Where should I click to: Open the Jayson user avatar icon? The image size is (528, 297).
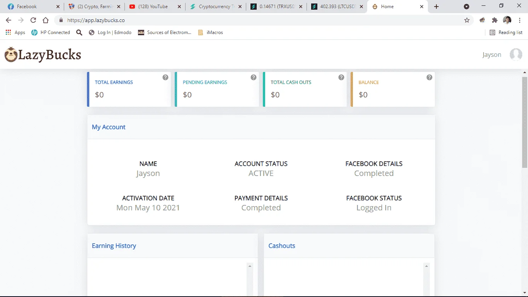pos(516,55)
